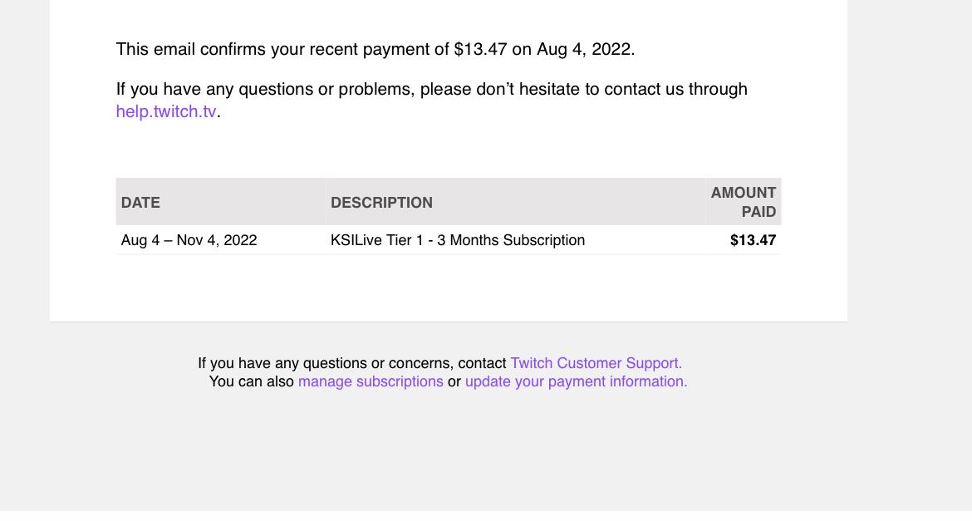Click the AMOUNT PAID column header
Image resolution: width=972 pixels, height=521 pixels.
click(744, 202)
